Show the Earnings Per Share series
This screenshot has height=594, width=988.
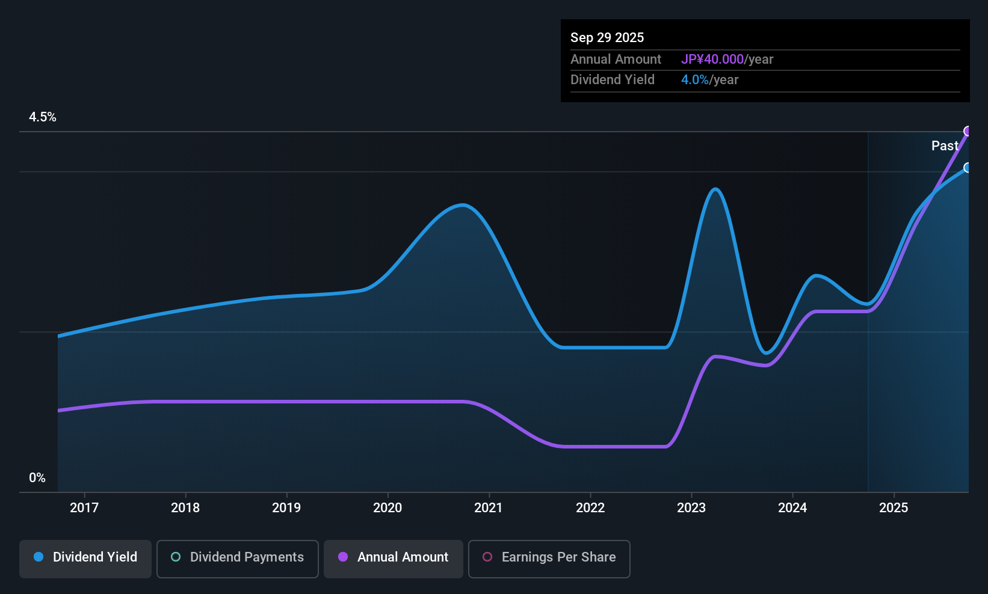pyautogui.click(x=549, y=559)
